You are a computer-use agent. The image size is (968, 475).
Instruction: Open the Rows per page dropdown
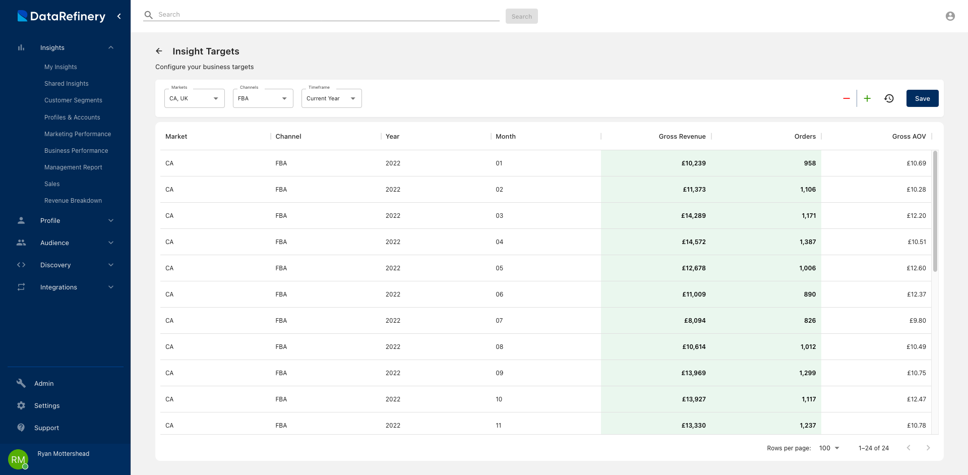(x=829, y=448)
